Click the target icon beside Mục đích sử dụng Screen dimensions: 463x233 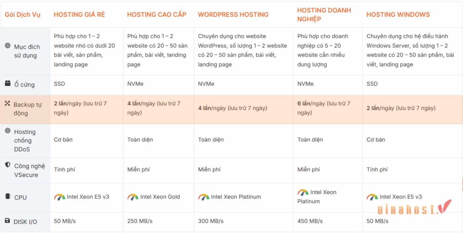pyautogui.click(x=8, y=46)
